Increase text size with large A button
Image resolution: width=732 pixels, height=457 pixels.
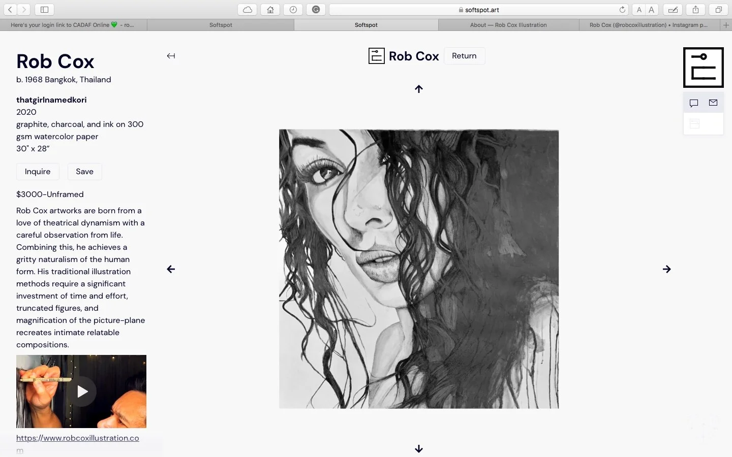pos(652,10)
